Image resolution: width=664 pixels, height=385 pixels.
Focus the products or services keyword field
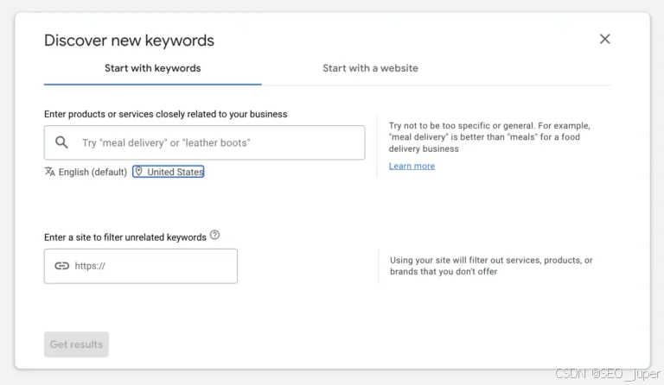[216, 142]
